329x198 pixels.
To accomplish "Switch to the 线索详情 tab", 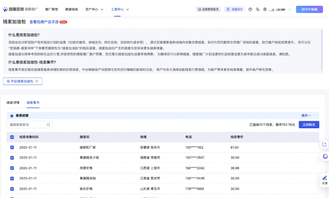I will [13, 102].
